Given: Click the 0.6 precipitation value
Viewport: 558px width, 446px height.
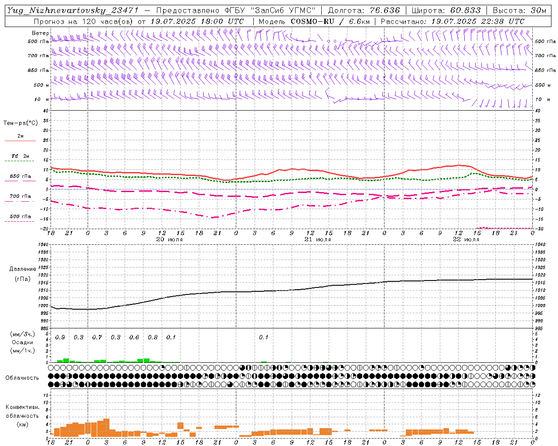Looking at the screenshot, I should (134, 337).
